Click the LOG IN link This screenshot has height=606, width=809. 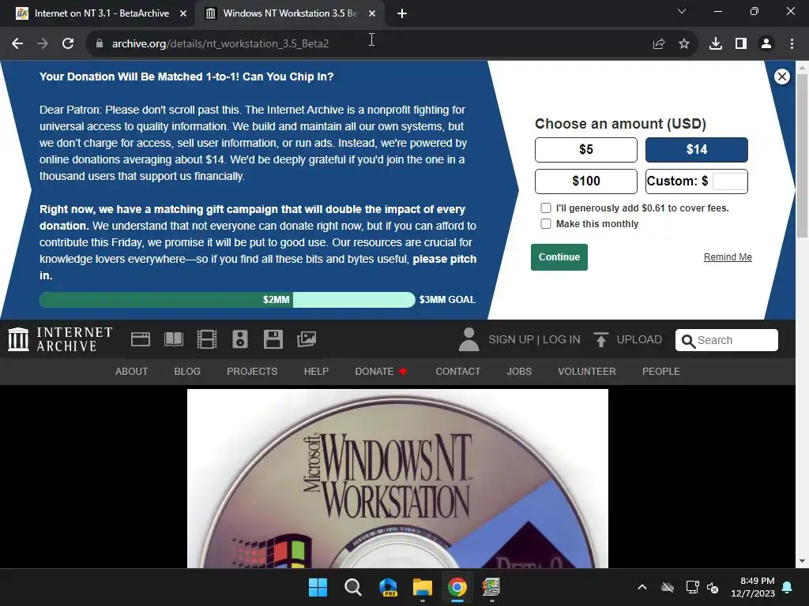(x=562, y=339)
